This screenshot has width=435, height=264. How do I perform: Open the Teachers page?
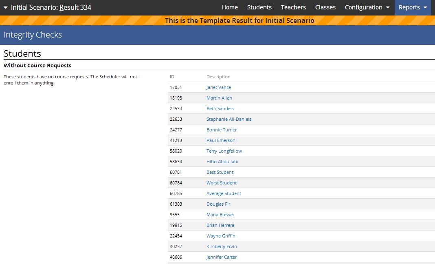point(293,7)
